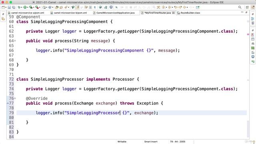This screenshot has height=144, width=256.
Task: Click the word Processor on line 72
Action: pyautogui.click(x=123, y=79)
